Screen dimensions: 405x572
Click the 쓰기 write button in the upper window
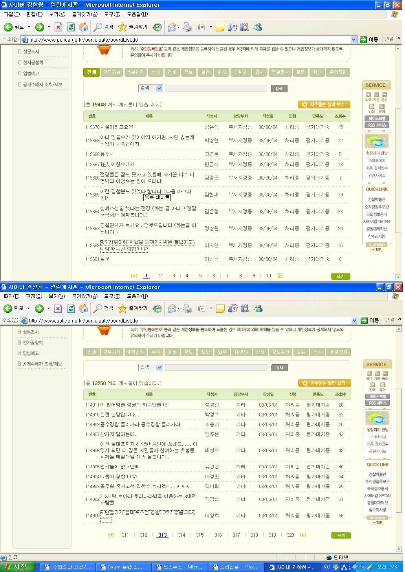tap(340, 276)
